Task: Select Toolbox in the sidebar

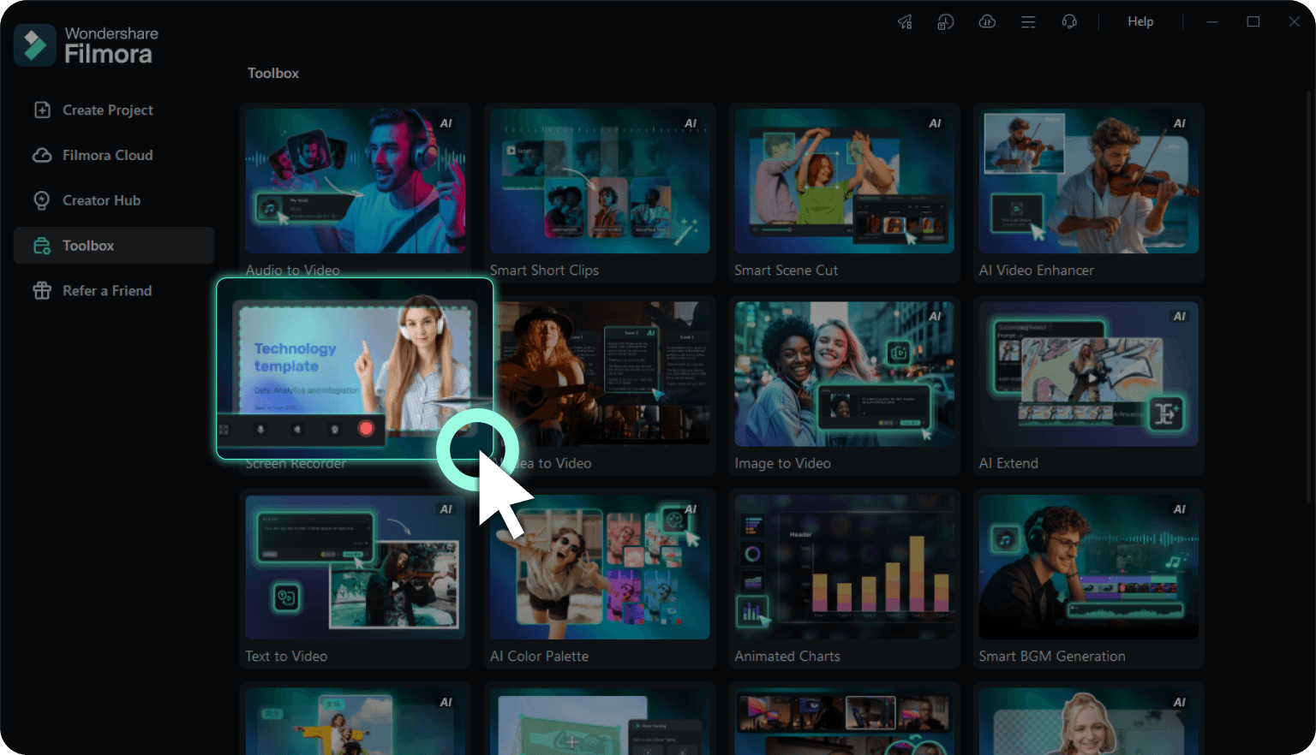Action: 114,246
